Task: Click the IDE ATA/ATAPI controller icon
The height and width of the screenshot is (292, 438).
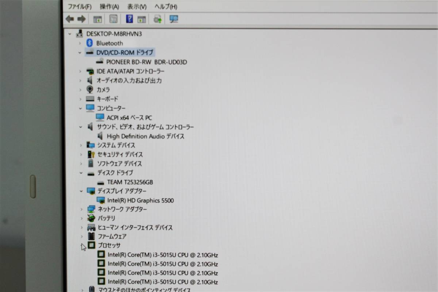Action: click(x=90, y=71)
